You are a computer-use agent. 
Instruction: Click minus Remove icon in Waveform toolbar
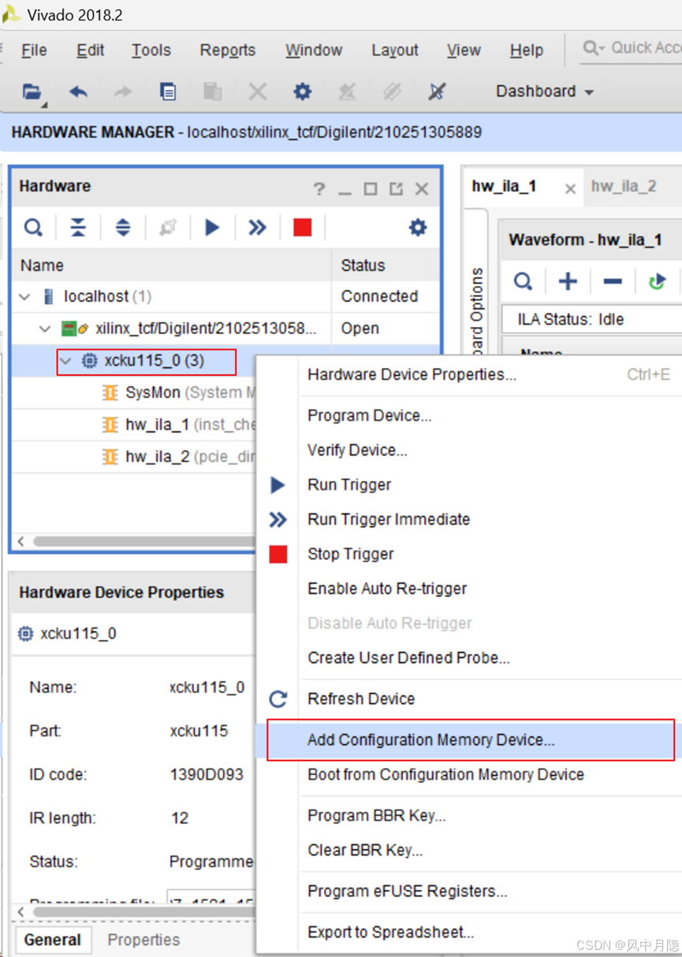pos(613,281)
